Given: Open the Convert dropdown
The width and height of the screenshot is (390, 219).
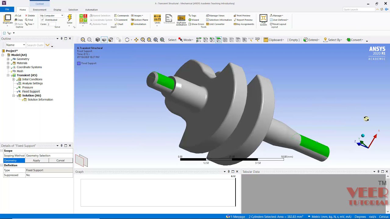Looking at the screenshot, I should tap(355, 40).
